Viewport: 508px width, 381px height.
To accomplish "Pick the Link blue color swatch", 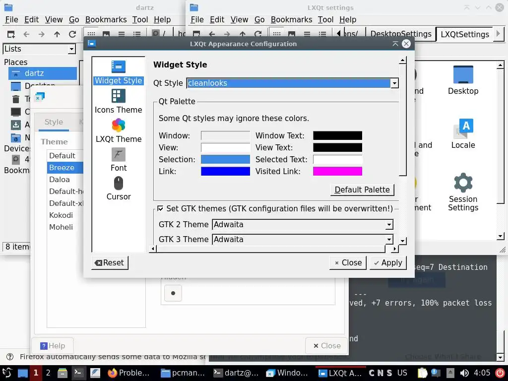I will tap(226, 171).
